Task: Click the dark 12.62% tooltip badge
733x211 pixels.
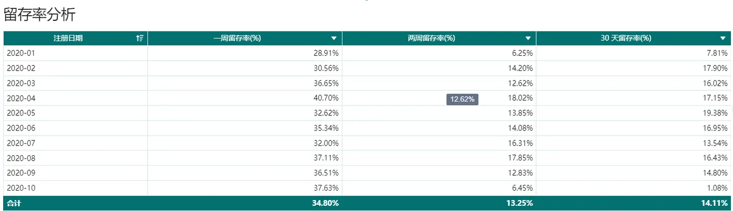Action: point(462,99)
